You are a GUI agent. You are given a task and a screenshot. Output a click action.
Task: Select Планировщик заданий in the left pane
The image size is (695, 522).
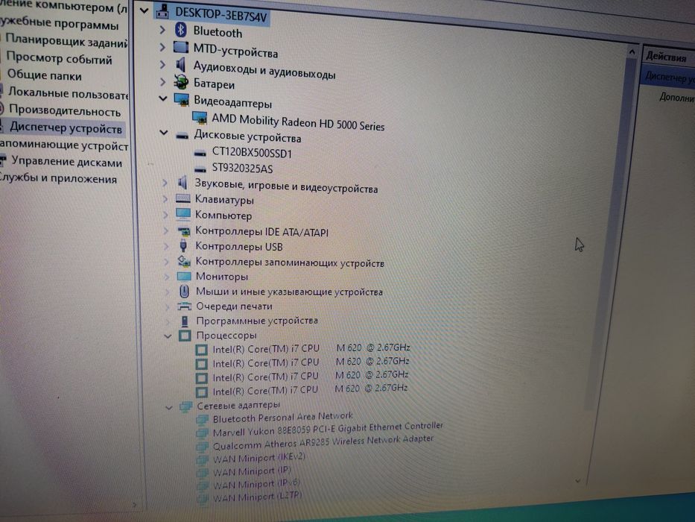click(66, 42)
